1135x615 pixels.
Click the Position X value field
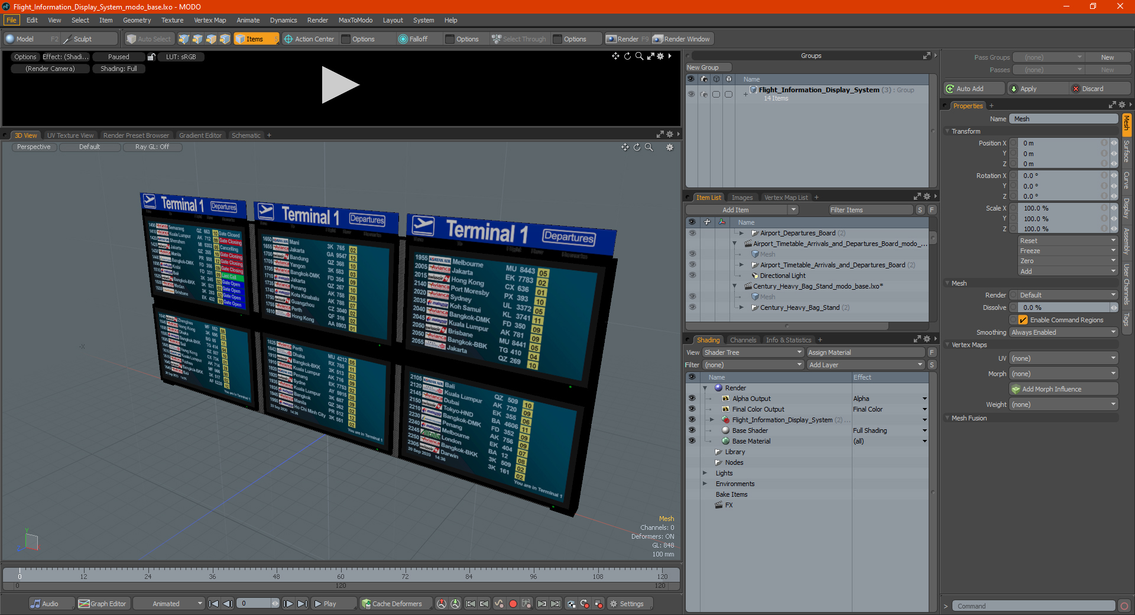point(1062,143)
